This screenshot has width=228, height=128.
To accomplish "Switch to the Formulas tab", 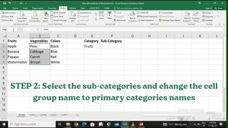I will coord(52,8).
